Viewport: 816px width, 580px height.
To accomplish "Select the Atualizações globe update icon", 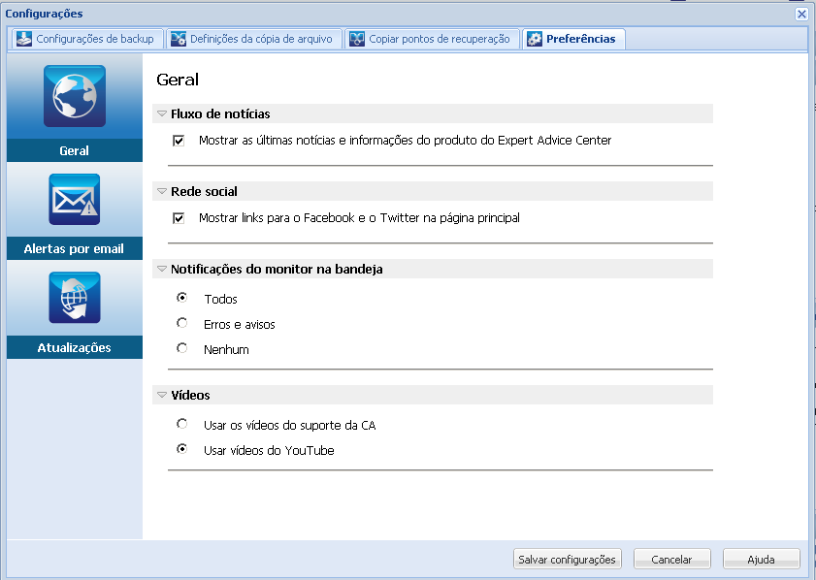I will pos(75,298).
